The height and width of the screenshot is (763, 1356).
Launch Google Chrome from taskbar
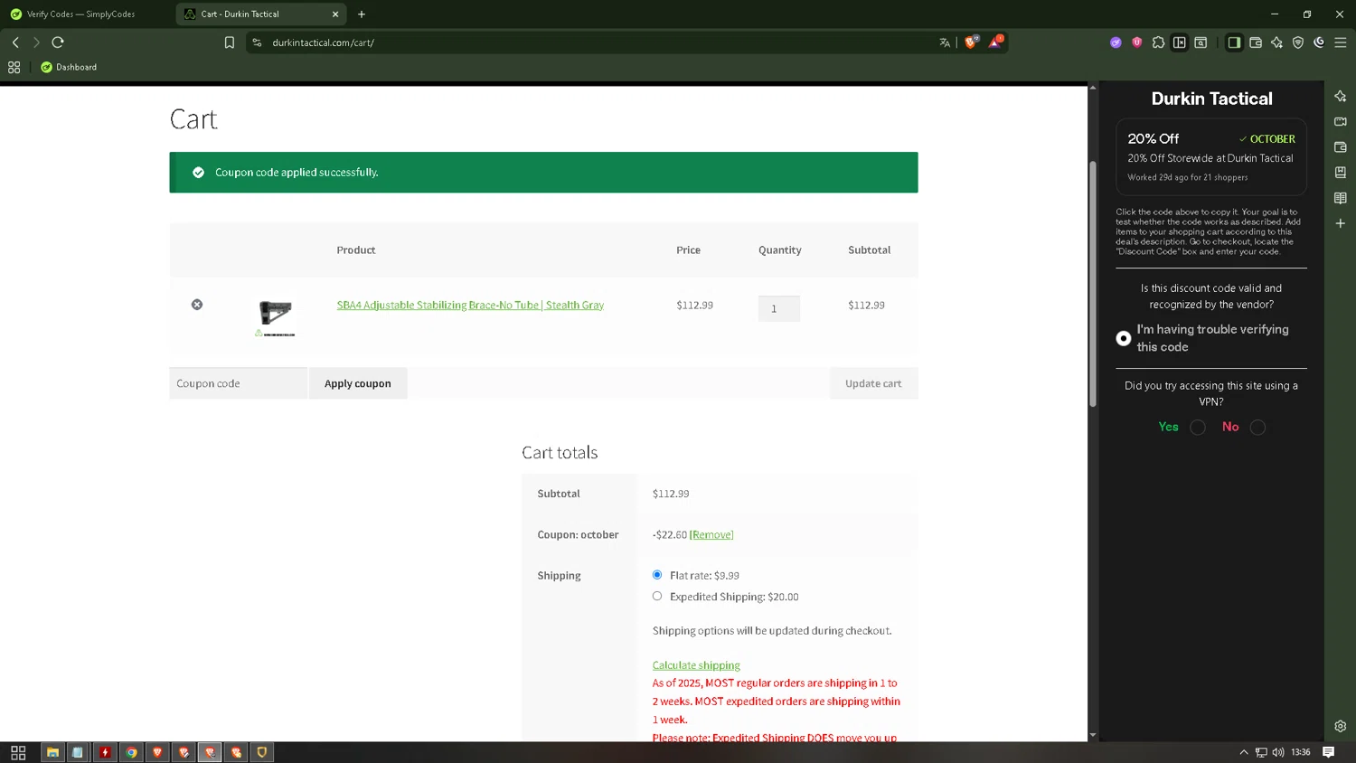tap(131, 752)
